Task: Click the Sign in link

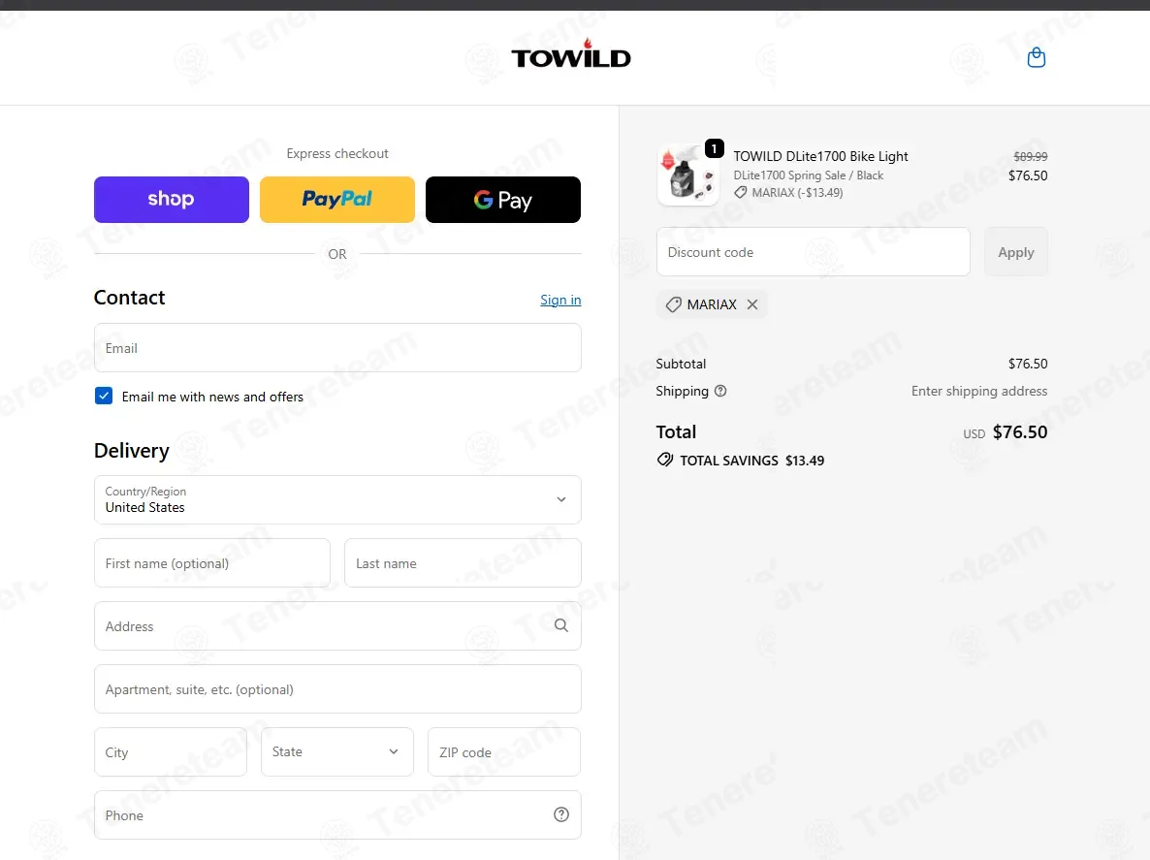Action: (x=560, y=300)
